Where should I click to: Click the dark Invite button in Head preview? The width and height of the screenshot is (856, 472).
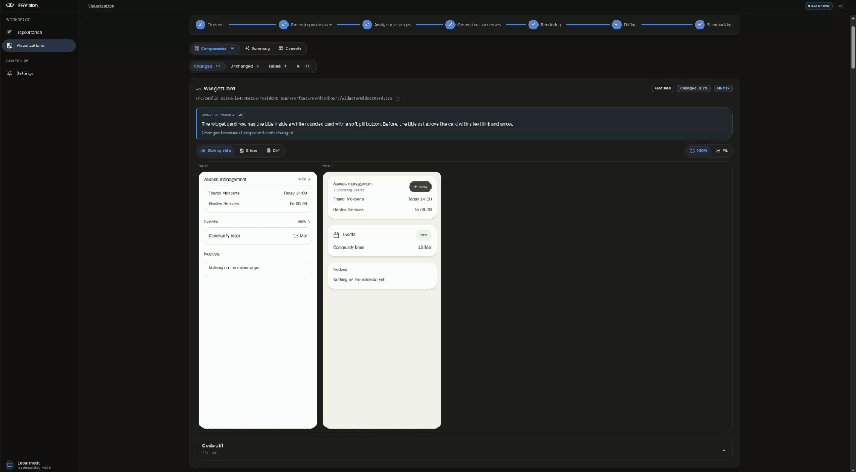[420, 186]
